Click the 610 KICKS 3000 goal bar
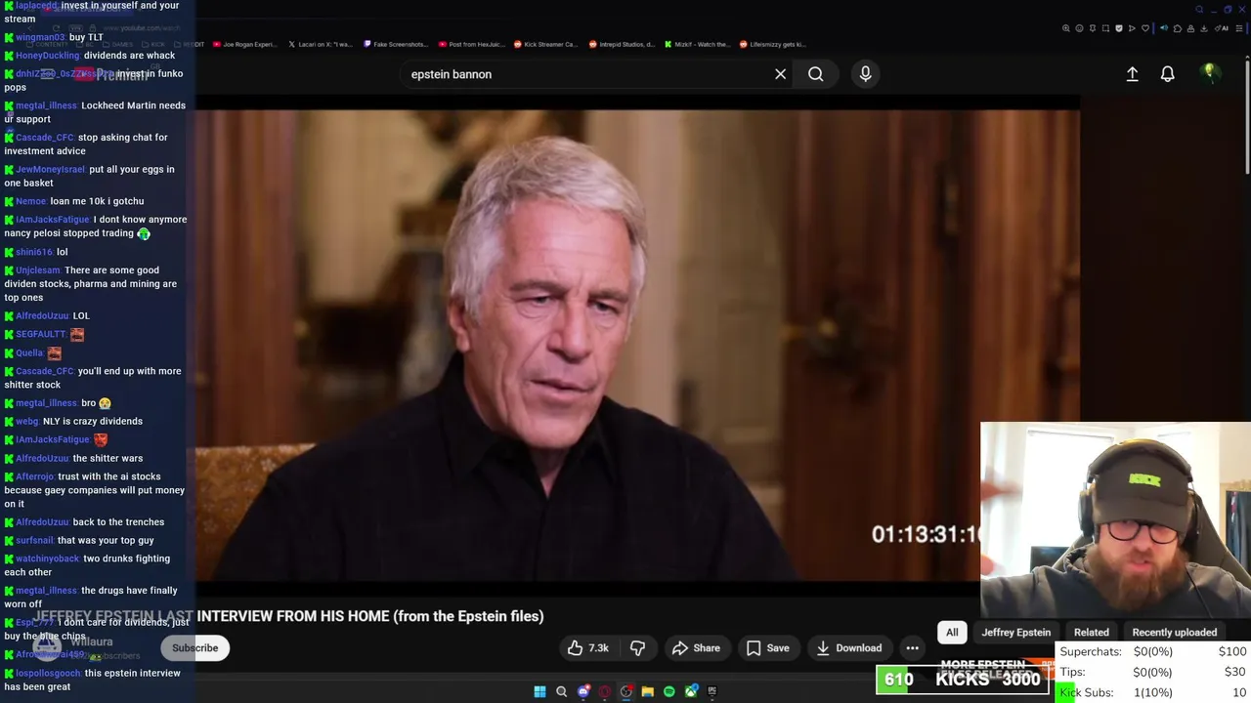 pyautogui.click(x=963, y=680)
